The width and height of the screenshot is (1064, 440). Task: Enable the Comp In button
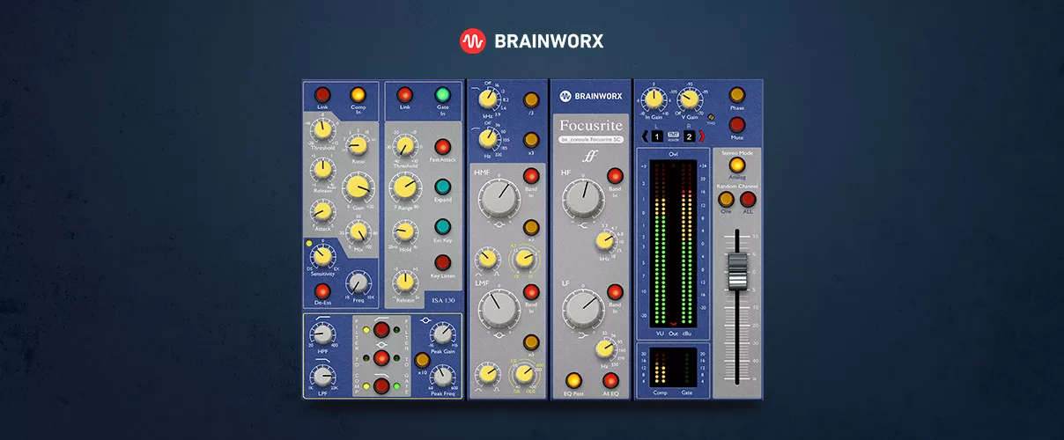click(x=358, y=94)
